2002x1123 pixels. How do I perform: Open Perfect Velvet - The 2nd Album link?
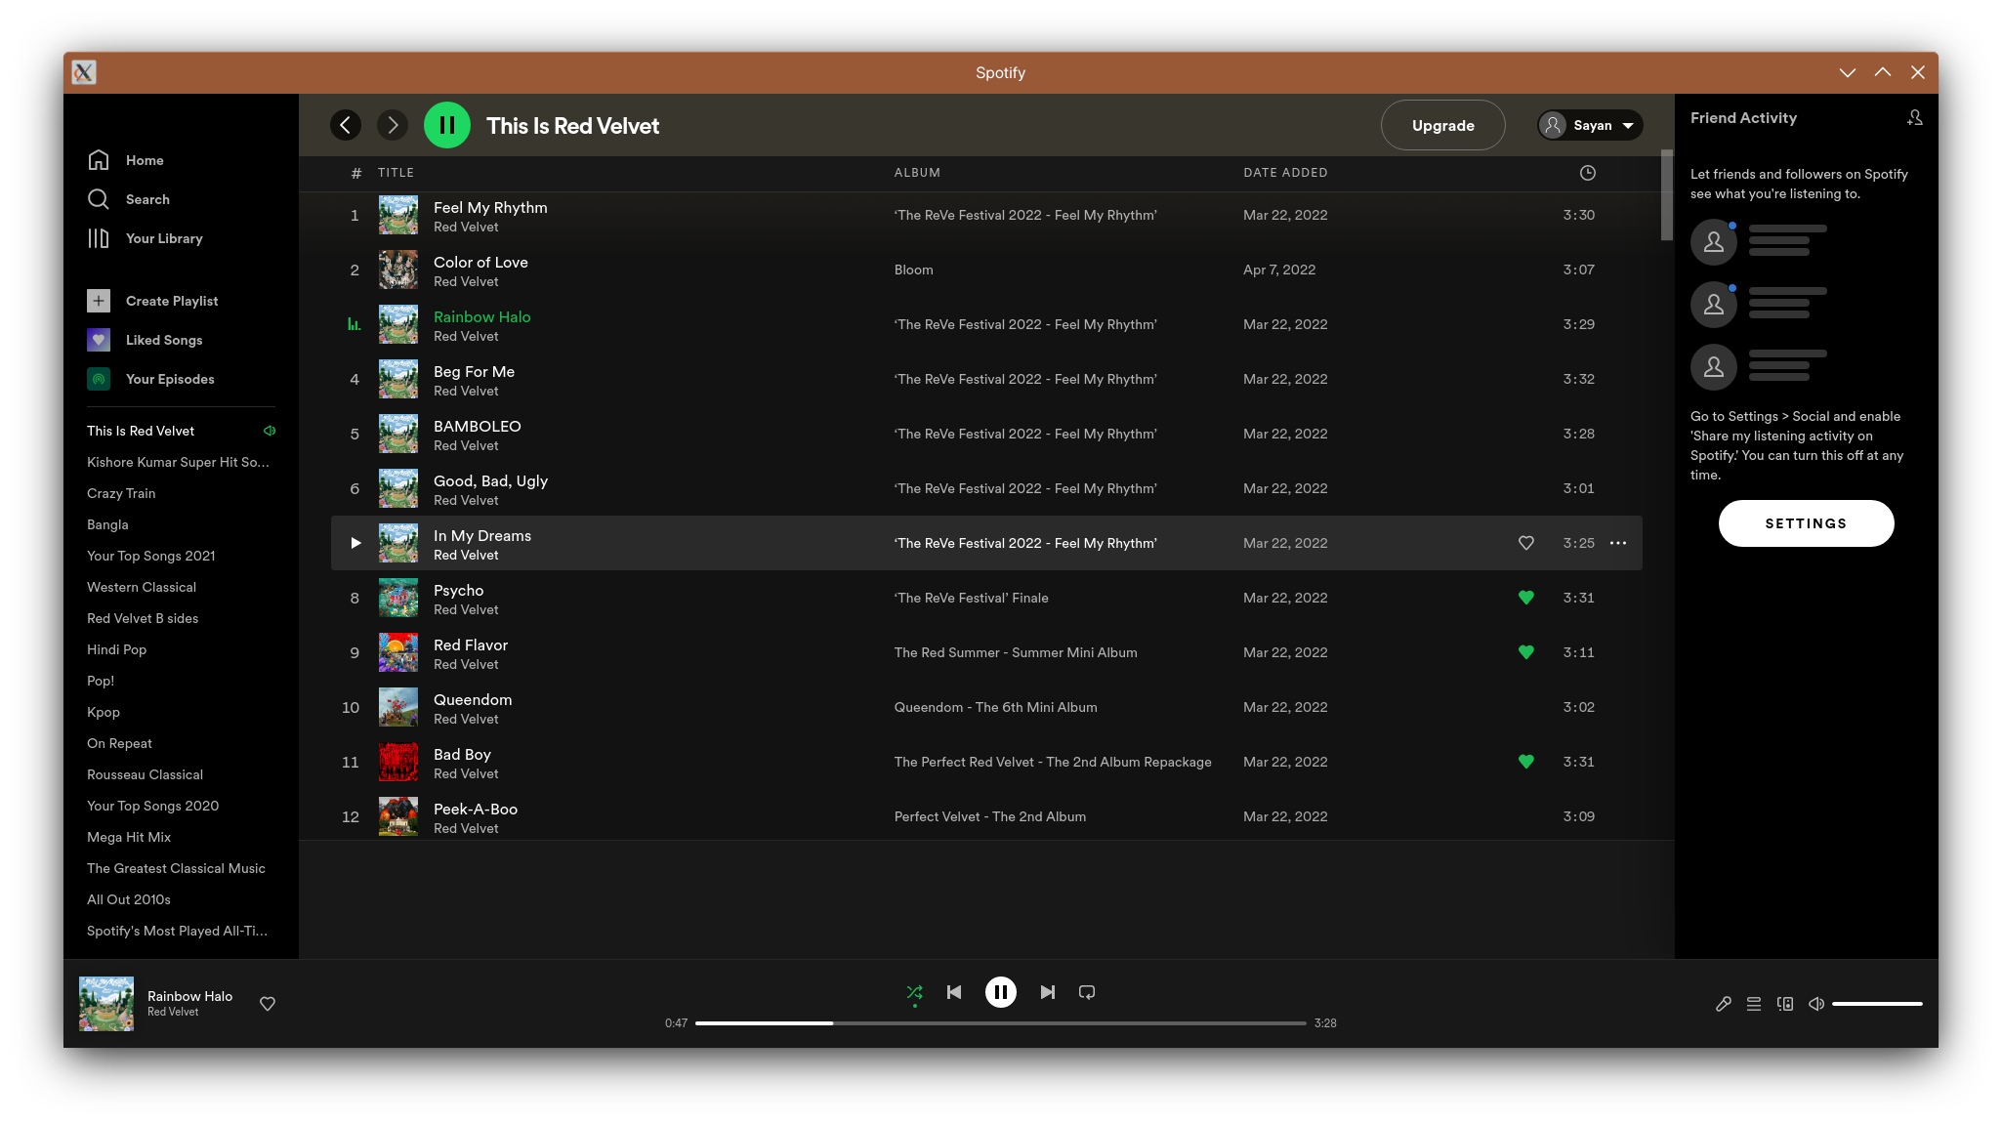[990, 816]
